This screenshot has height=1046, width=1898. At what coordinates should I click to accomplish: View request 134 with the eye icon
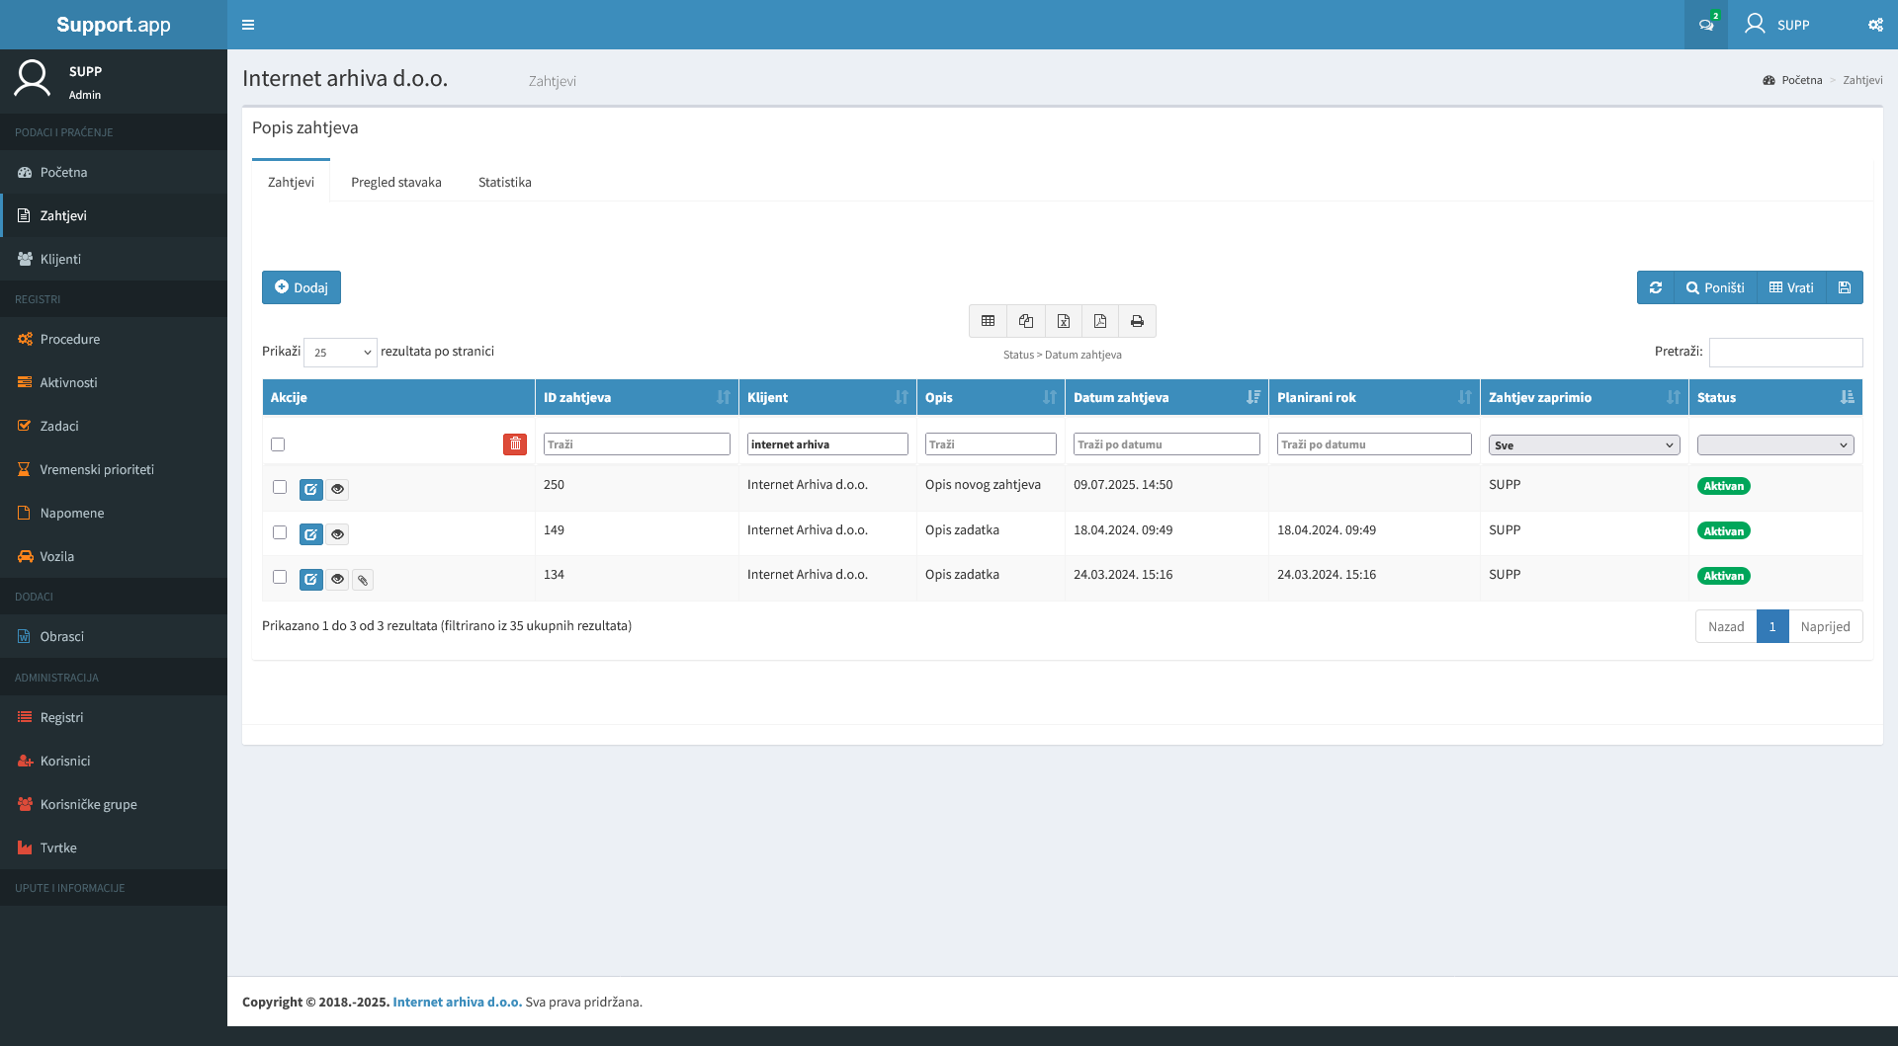click(337, 579)
